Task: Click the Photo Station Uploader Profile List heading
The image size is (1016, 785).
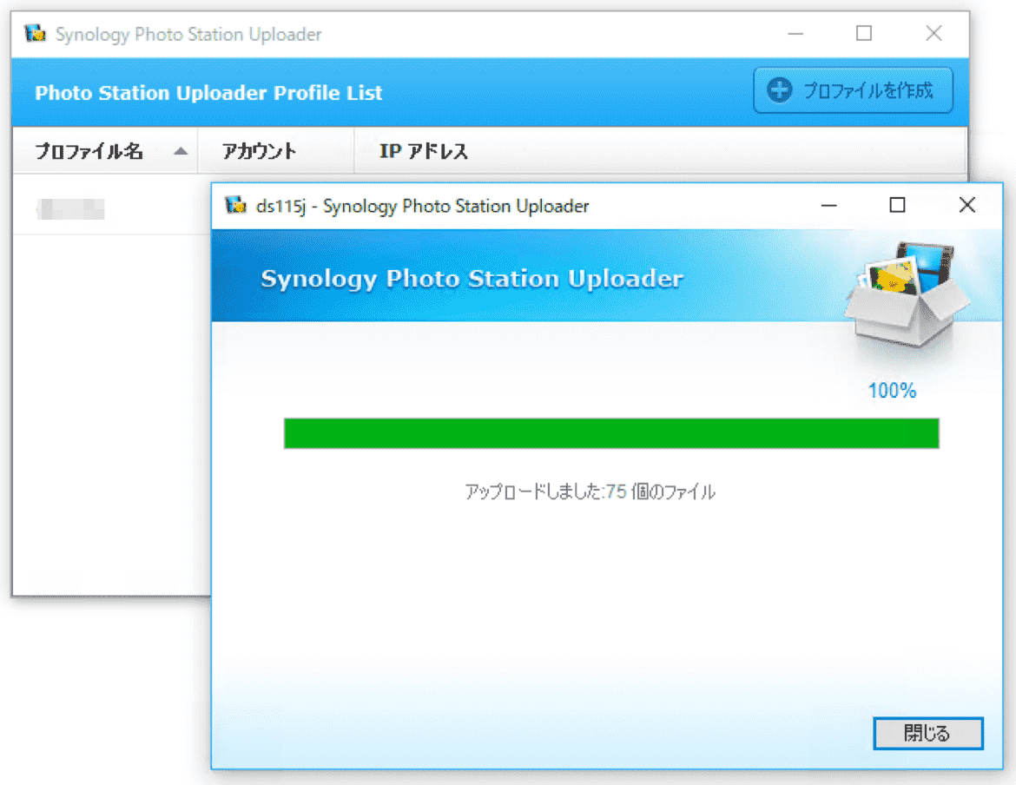Action: coord(208,93)
